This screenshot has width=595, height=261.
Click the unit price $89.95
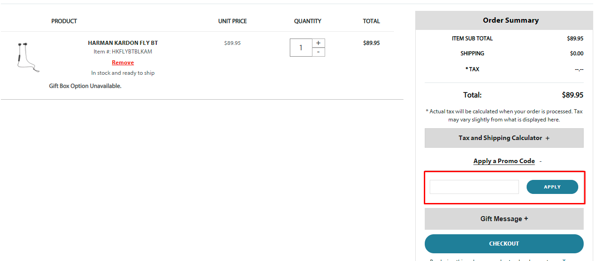tap(232, 43)
